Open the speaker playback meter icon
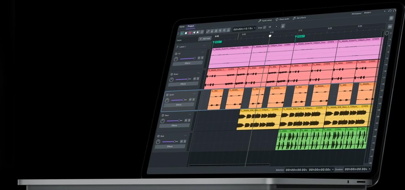This screenshot has height=190, width=405. tap(390, 27)
